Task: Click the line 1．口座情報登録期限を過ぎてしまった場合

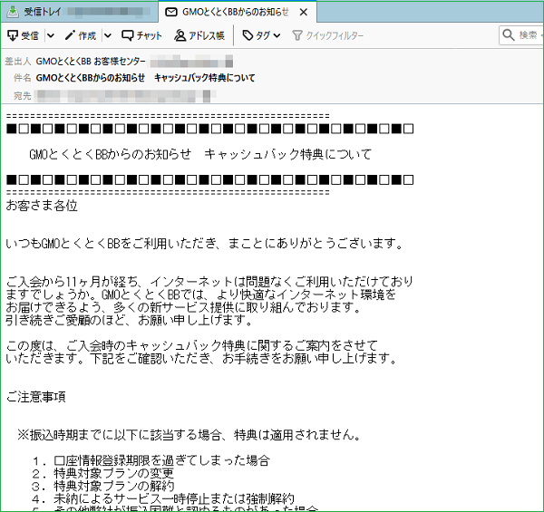Action: click(151, 460)
